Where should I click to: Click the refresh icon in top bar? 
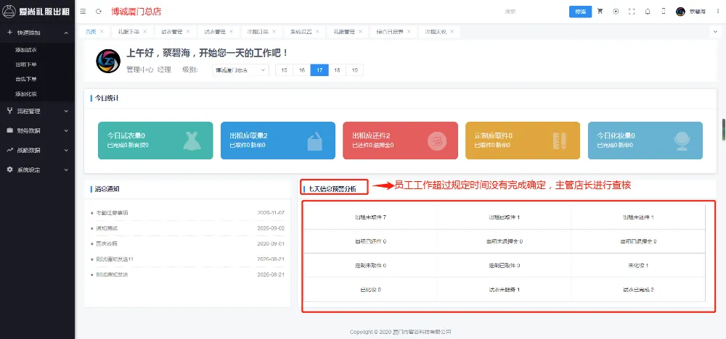point(97,12)
